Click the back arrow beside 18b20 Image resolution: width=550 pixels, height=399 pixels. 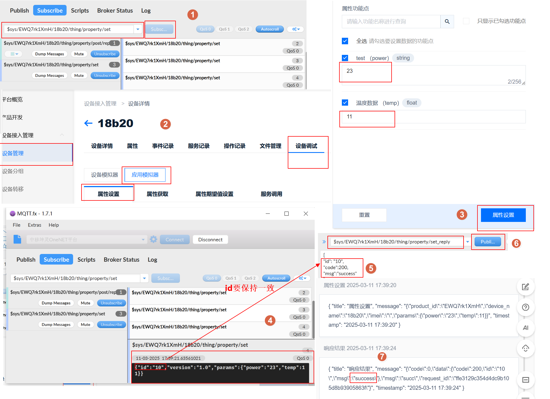point(88,123)
